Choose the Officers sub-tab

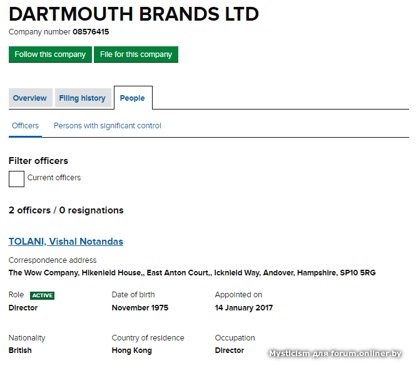coord(25,126)
